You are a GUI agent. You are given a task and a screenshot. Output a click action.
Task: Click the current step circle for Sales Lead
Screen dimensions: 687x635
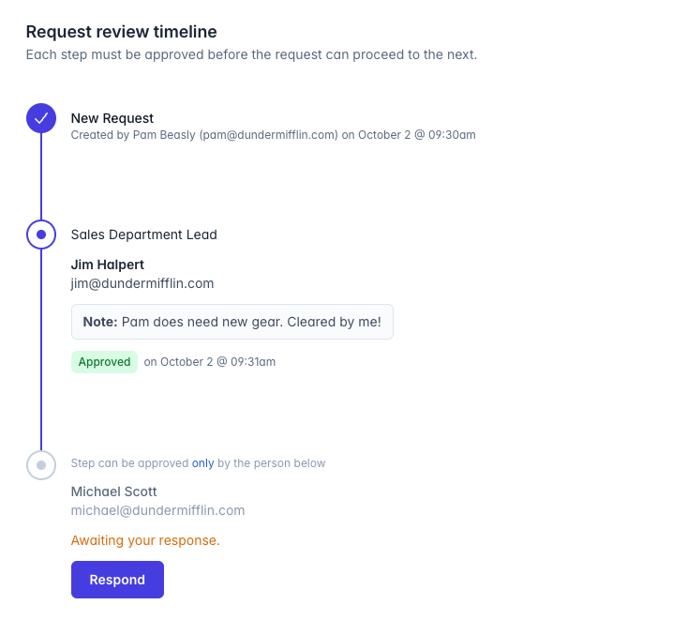click(41, 234)
